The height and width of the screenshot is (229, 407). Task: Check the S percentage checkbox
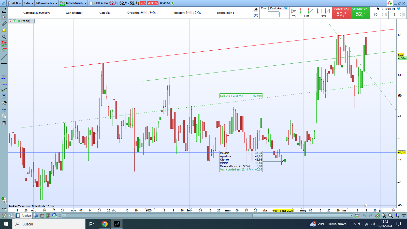[x=391, y=15]
